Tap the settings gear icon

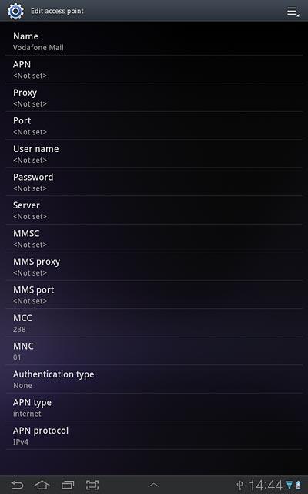tap(15, 11)
